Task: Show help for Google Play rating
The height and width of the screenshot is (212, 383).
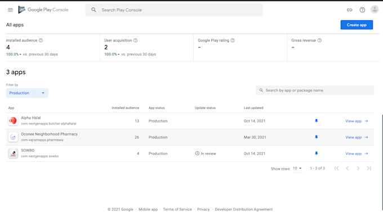Action: (233, 40)
